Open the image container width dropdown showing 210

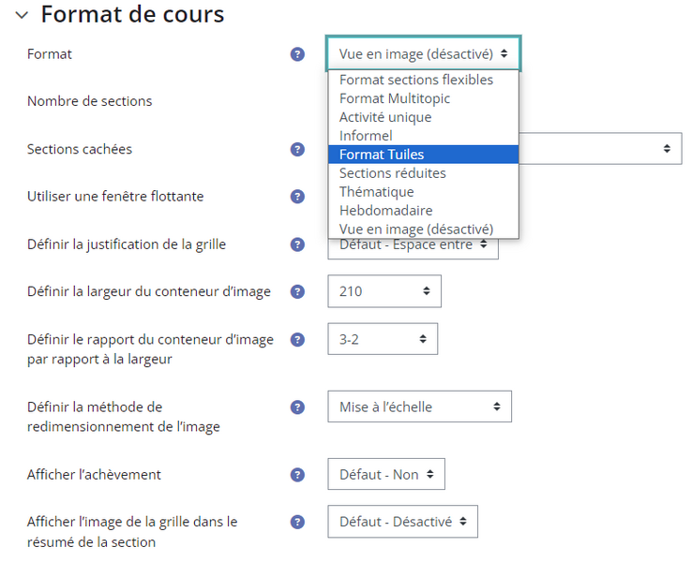(x=384, y=291)
